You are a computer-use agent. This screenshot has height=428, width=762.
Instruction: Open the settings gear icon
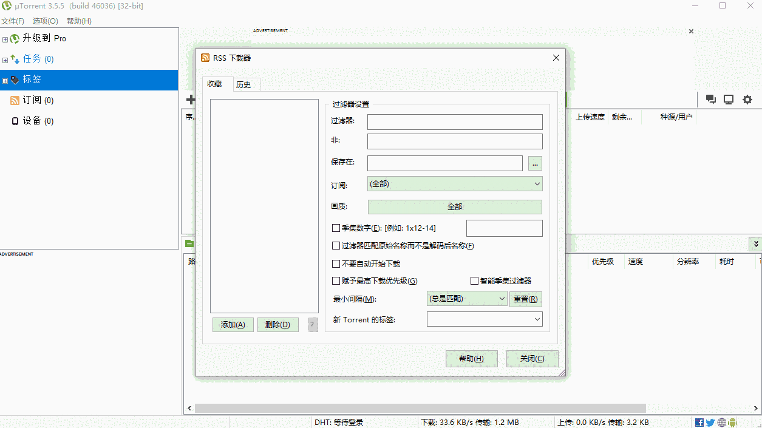click(x=747, y=99)
